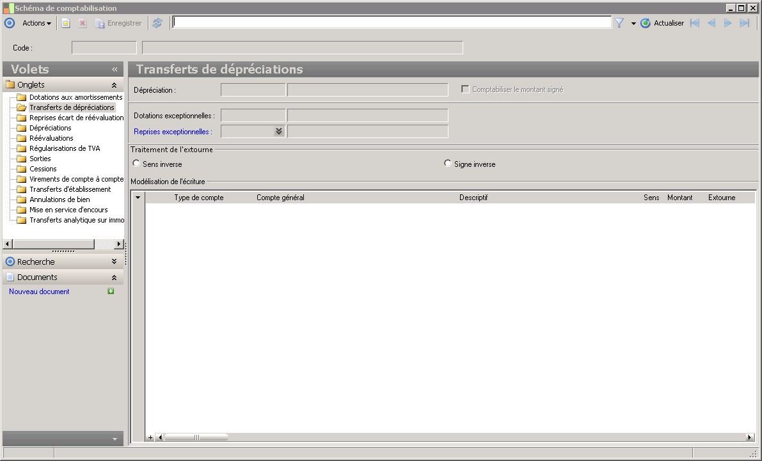Viewport: 762px width, 461px height.
Task: Expand the Recherche section
Action: [114, 262]
